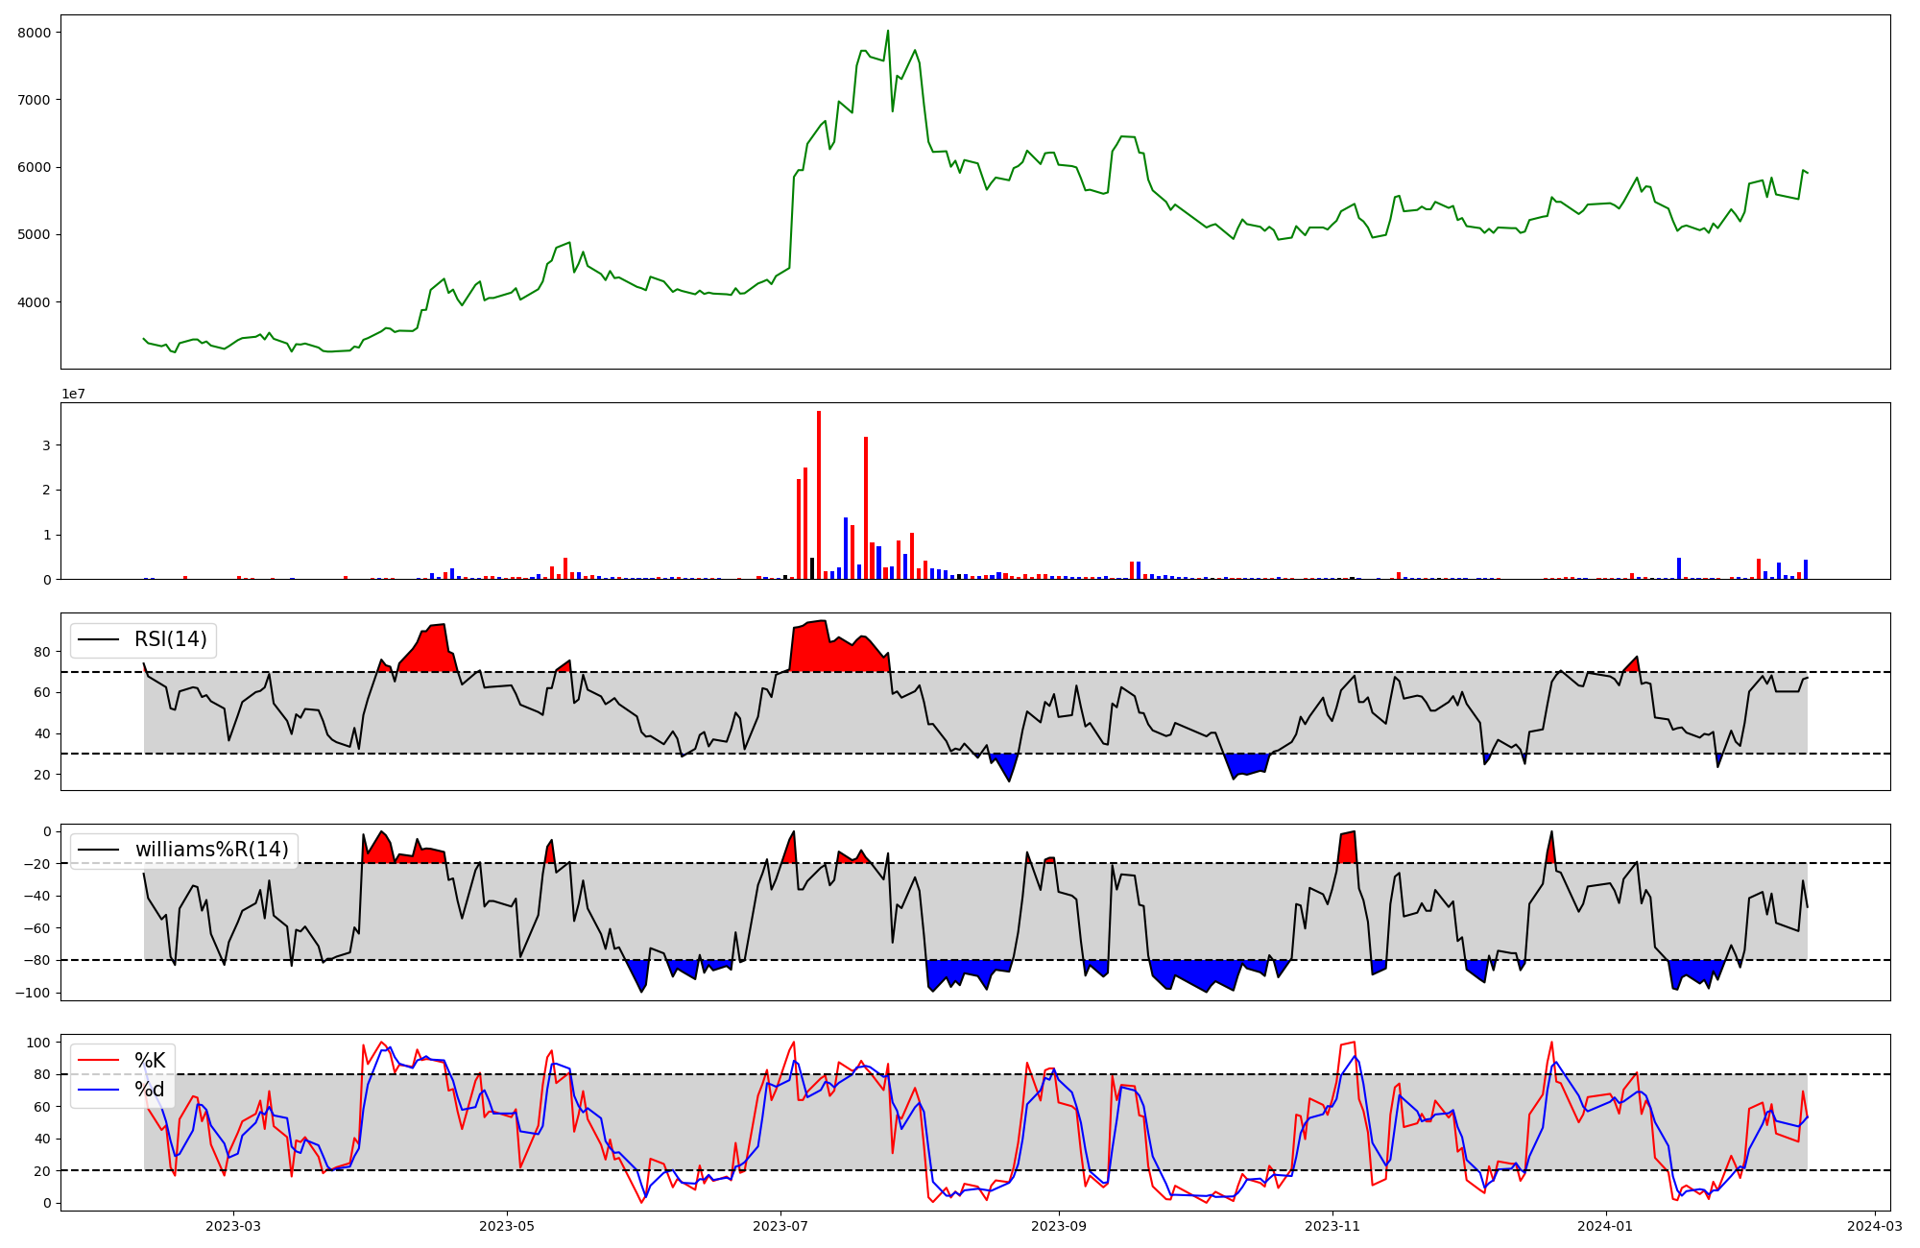Click the -60 label on the Williams %R axis
The image size is (1920, 1248).
tap(38, 928)
